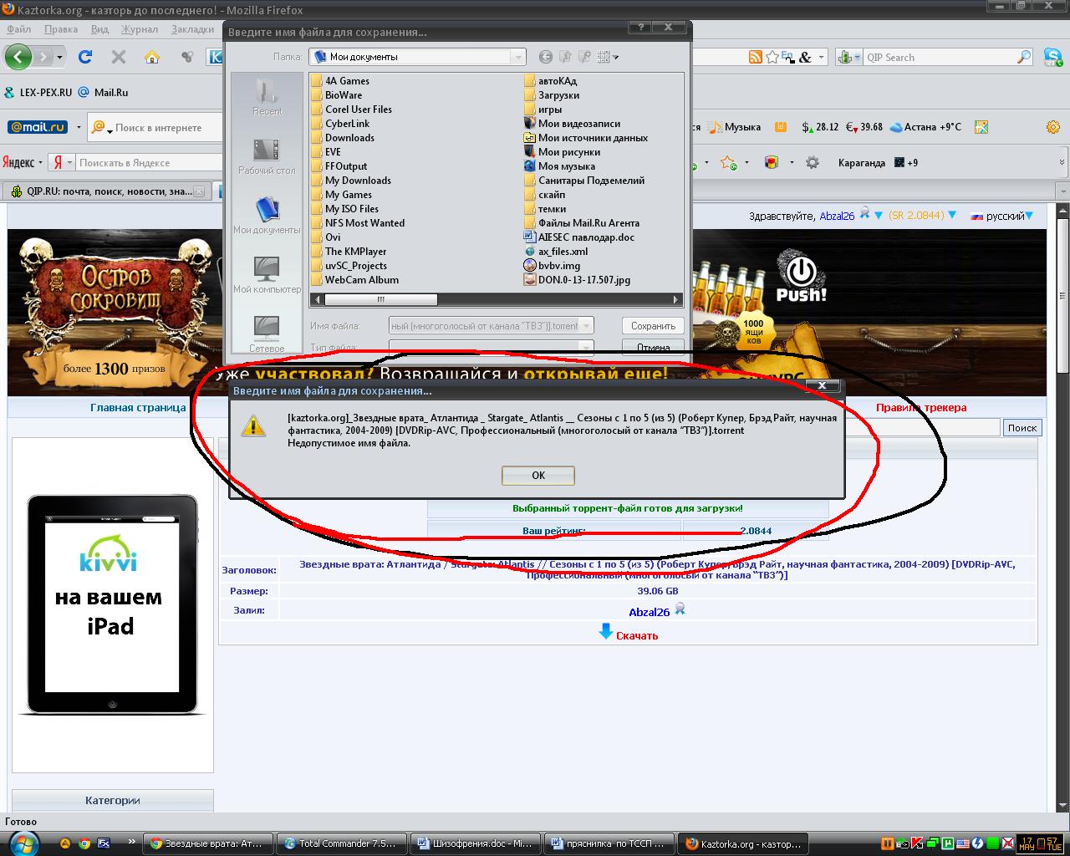Click the blue download arrow icon
This screenshot has width=1070, height=856.
tap(606, 633)
